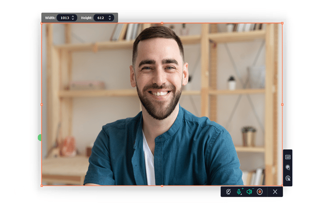
Task: Click the right-middle edge handle of capture frame
Action: click(282, 105)
